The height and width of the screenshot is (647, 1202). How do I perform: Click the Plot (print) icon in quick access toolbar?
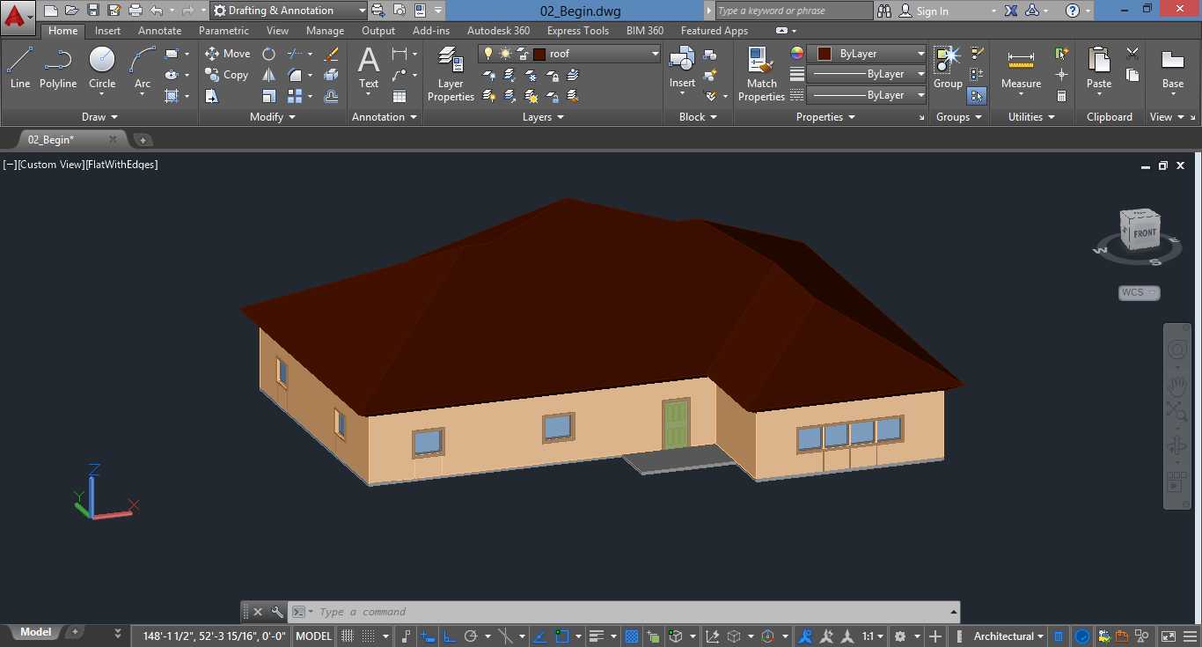(136, 11)
